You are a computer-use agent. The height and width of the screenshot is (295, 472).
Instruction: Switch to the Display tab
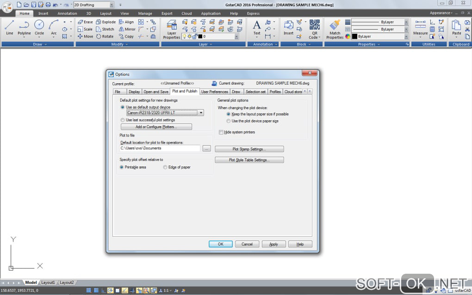pos(134,92)
